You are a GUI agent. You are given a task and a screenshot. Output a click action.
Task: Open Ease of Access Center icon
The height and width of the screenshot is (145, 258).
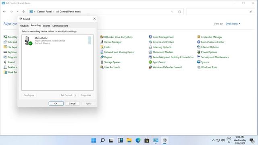[x=199, y=42]
